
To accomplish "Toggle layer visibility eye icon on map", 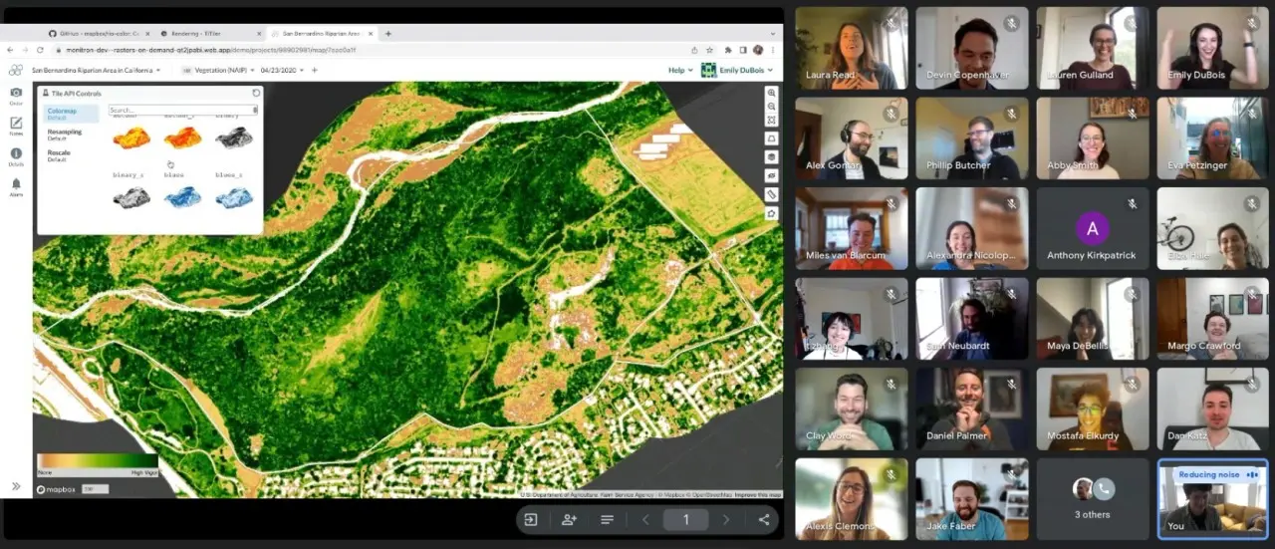I will tap(771, 175).
